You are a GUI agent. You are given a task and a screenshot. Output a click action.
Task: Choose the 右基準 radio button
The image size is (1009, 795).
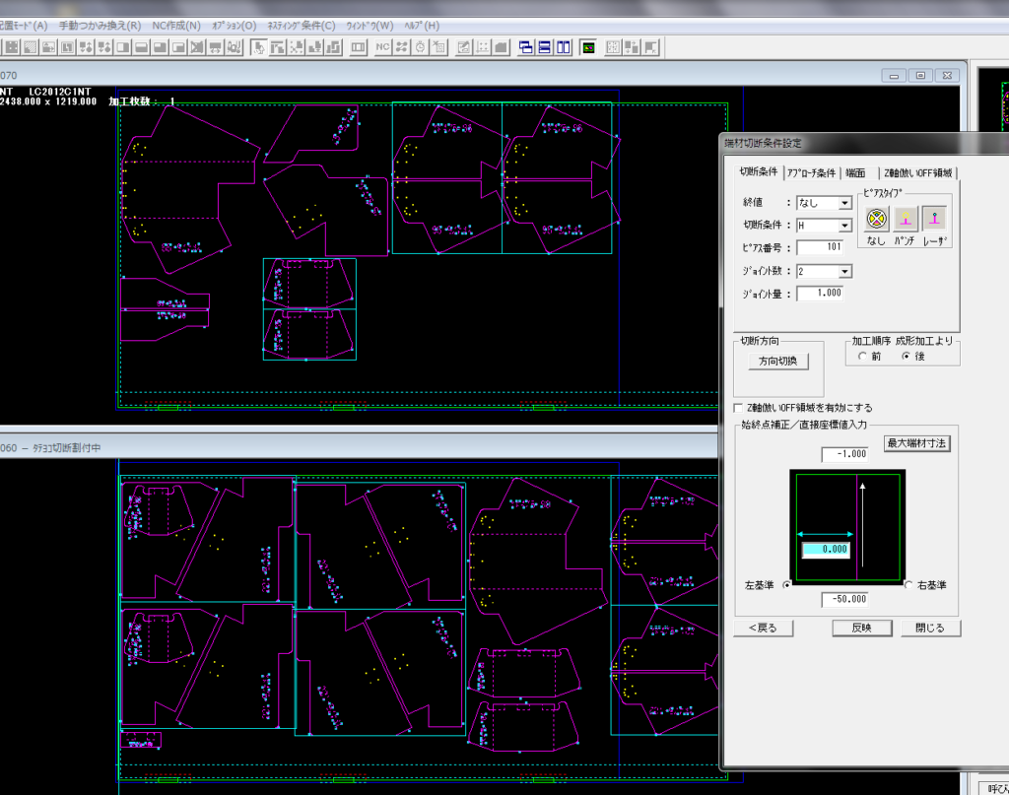pyautogui.click(x=908, y=585)
